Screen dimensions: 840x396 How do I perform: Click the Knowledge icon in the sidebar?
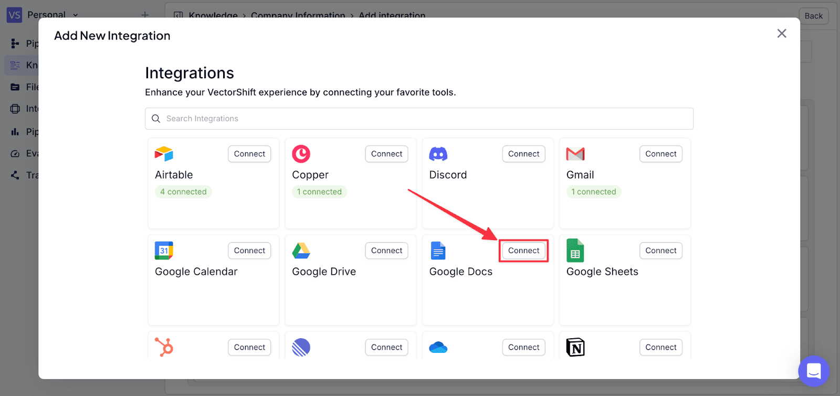tap(15, 65)
